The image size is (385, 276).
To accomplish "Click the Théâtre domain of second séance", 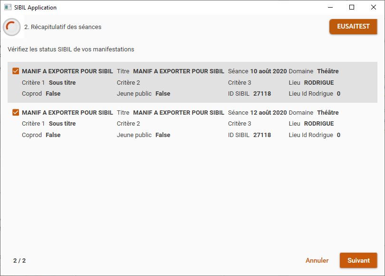I will (x=328, y=113).
